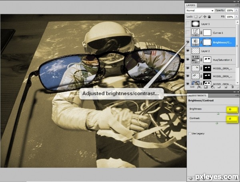Screen dimensions: 240x182
Task: Lock all with padlock icon
Action: tap(209, 17)
